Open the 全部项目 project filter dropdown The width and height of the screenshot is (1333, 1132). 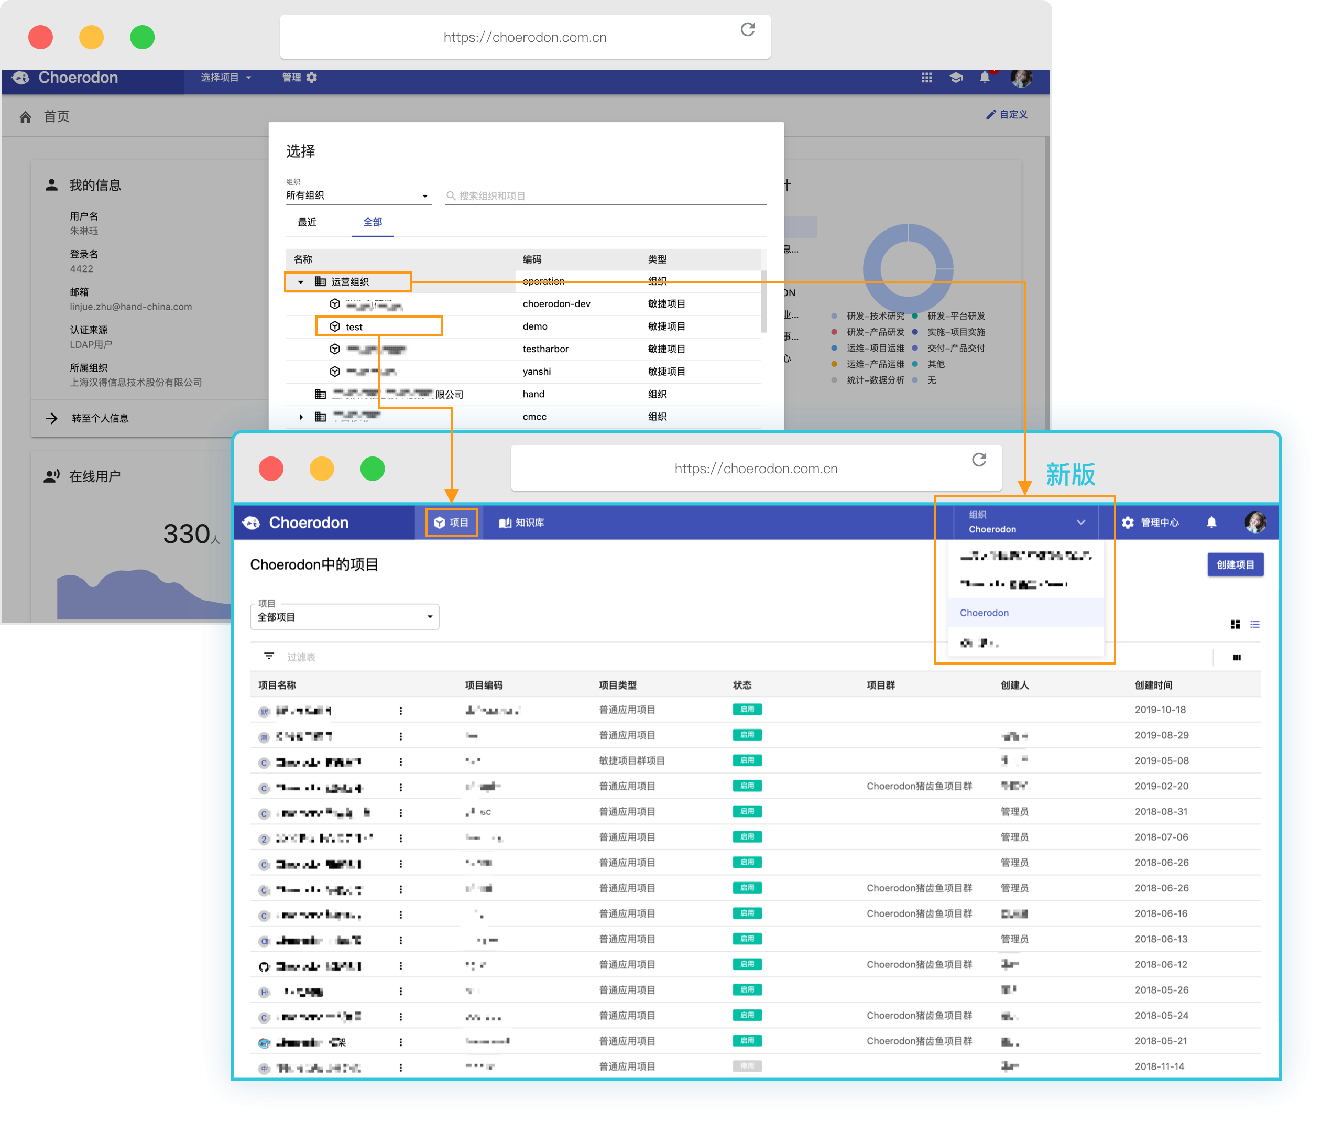point(344,617)
